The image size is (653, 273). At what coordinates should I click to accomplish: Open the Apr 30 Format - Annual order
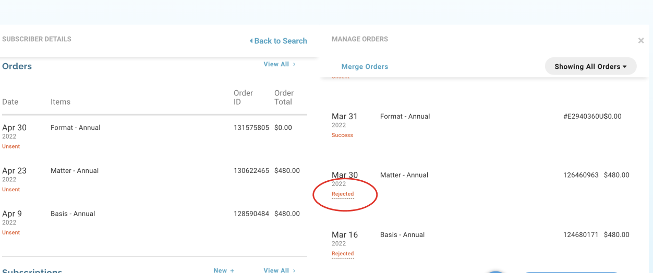pyautogui.click(x=75, y=128)
